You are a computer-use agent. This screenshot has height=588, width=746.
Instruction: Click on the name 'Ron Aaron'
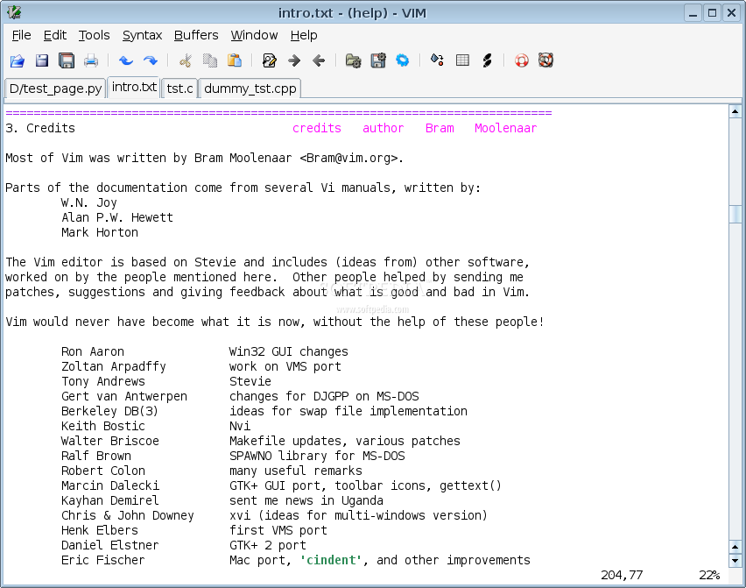[93, 352]
